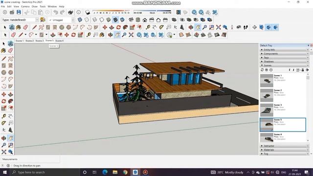The width and height of the screenshot is (313, 176).
Task: Click the Update Scene refresh button
Action: (x=262, y=70)
